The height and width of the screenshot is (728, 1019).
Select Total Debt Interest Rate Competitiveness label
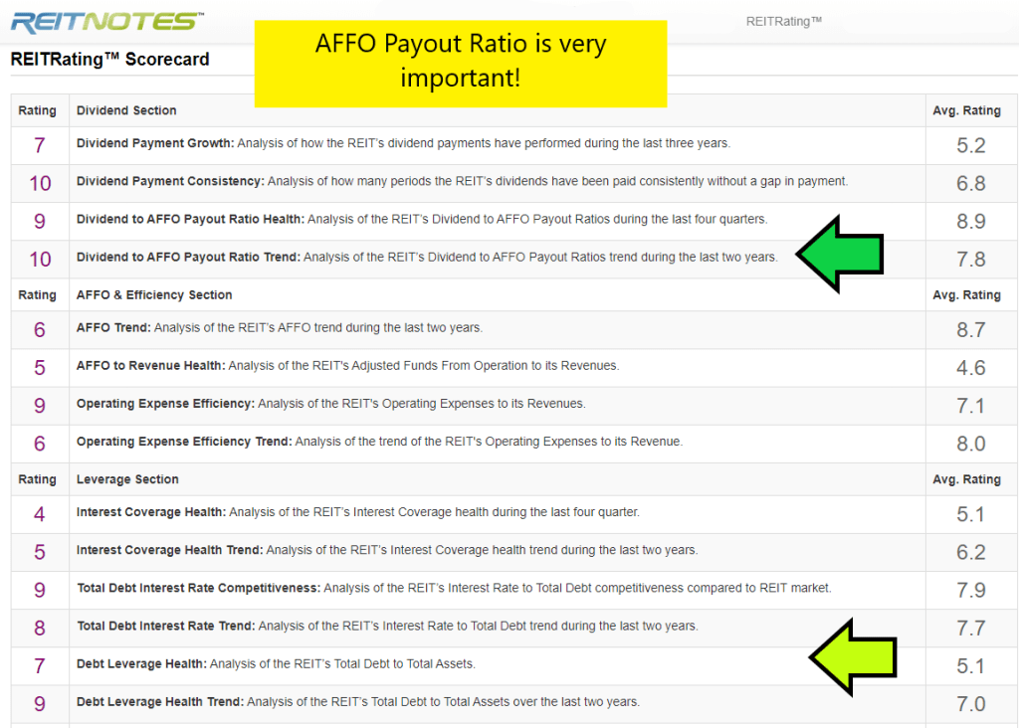pyautogui.click(x=198, y=588)
